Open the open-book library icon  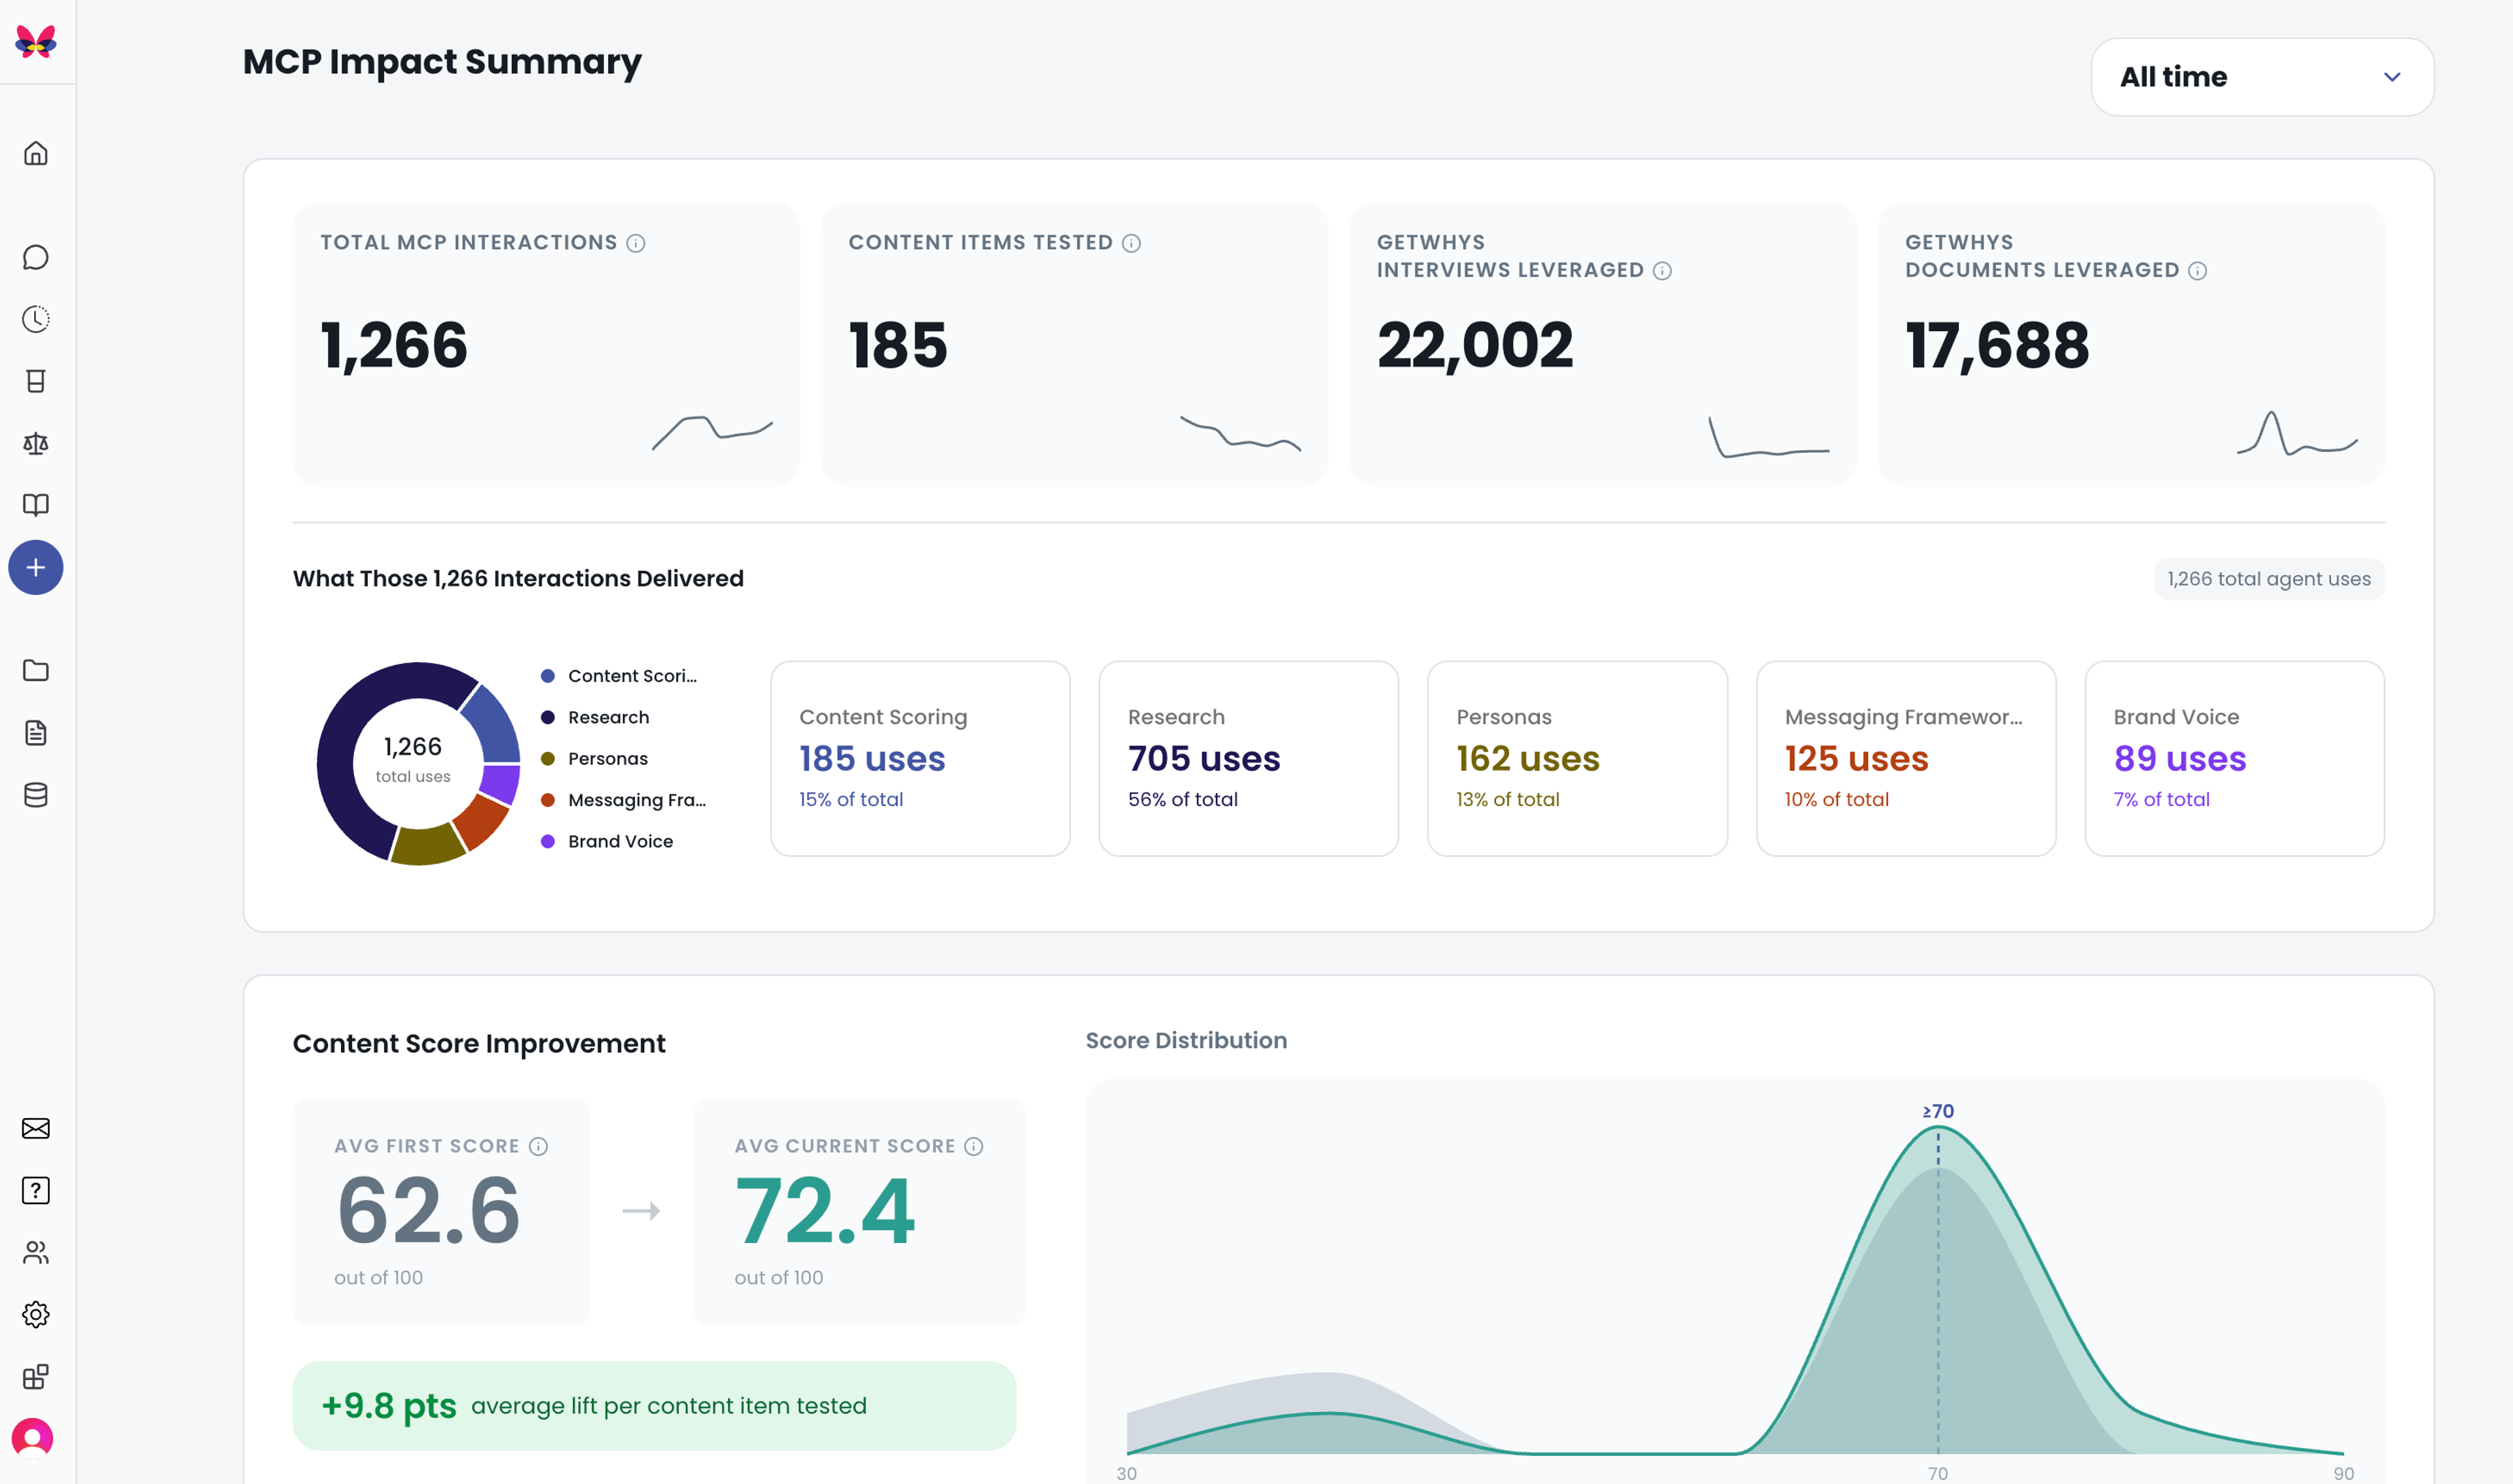pyautogui.click(x=36, y=505)
